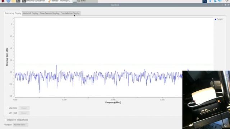Open the Raspberry Pi main menu
This screenshot has height=129, width=230.
click(3, 1)
